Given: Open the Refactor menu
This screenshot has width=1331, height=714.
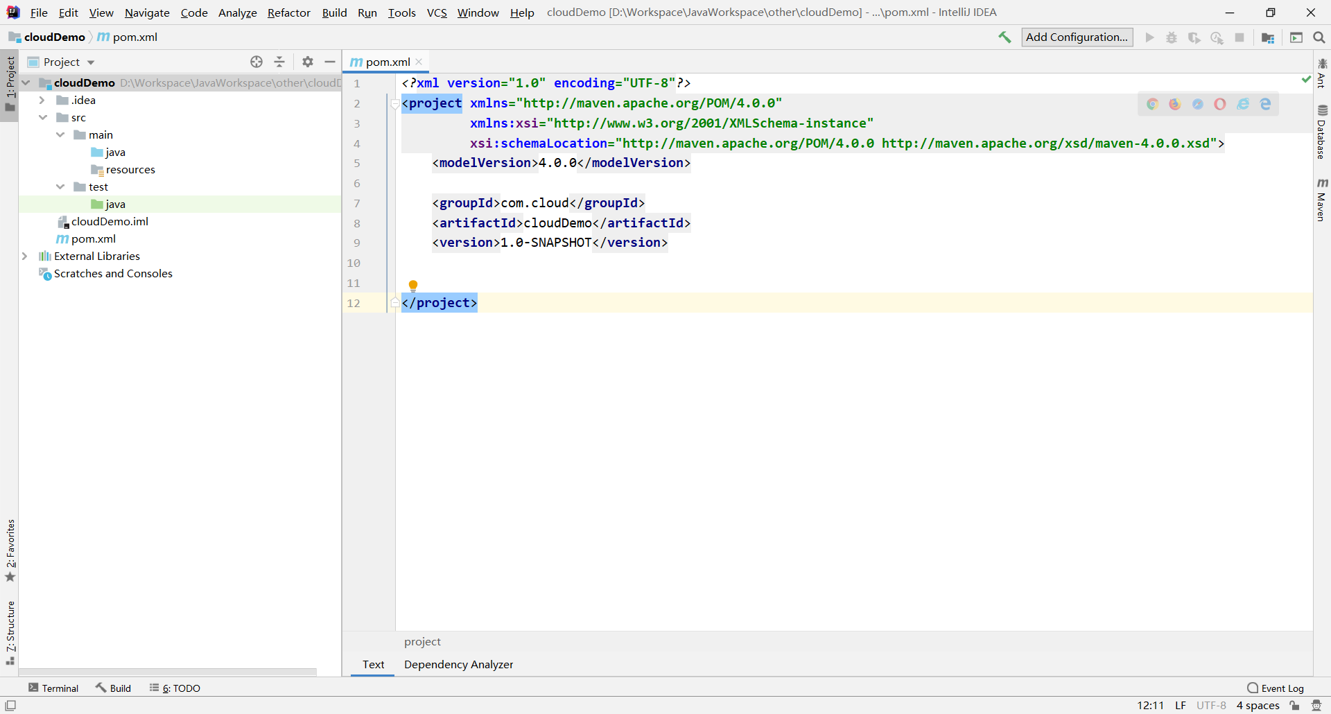Looking at the screenshot, I should tap(289, 12).
